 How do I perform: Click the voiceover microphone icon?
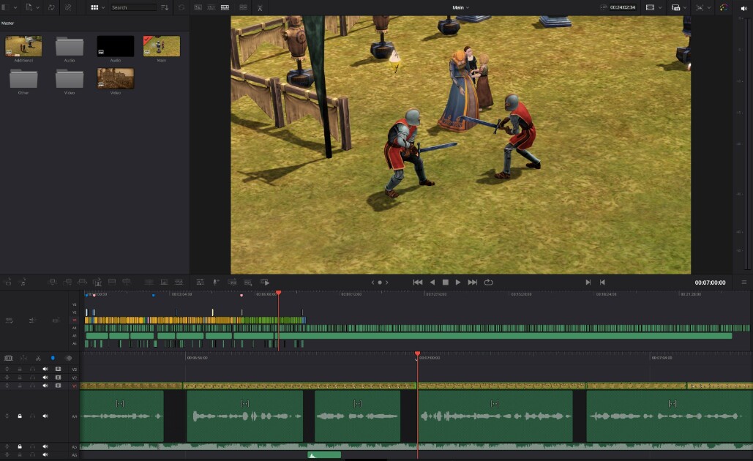click(x=216, y=282)
